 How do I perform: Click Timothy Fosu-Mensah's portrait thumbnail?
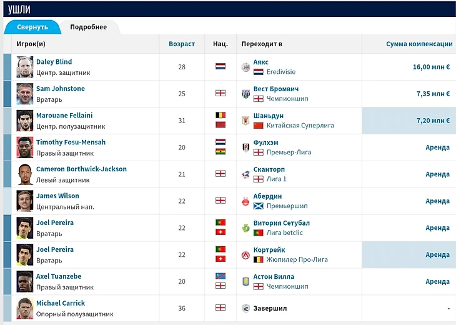pyautogui.click(x=24, y=147)
